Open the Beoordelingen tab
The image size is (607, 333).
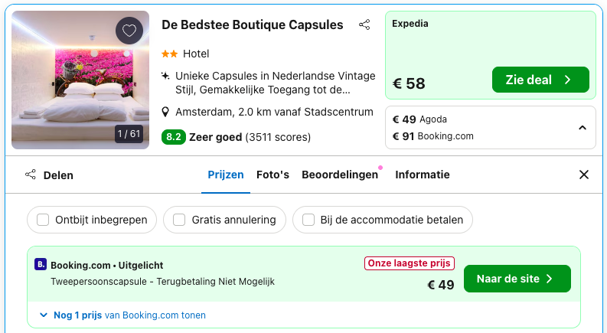[340, 175]
